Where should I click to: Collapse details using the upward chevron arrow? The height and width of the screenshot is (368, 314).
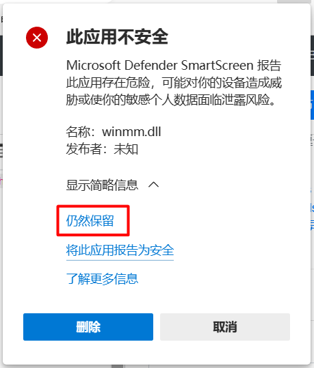click(x=153, y=185)
